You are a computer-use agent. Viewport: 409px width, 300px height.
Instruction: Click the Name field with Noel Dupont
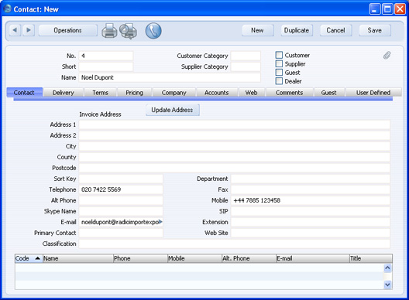point(170,77)
